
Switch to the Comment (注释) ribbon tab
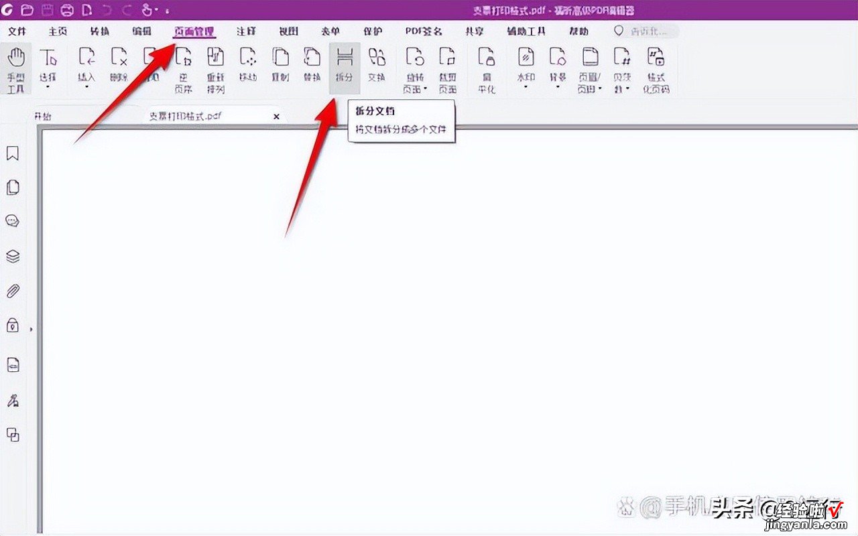247,31
